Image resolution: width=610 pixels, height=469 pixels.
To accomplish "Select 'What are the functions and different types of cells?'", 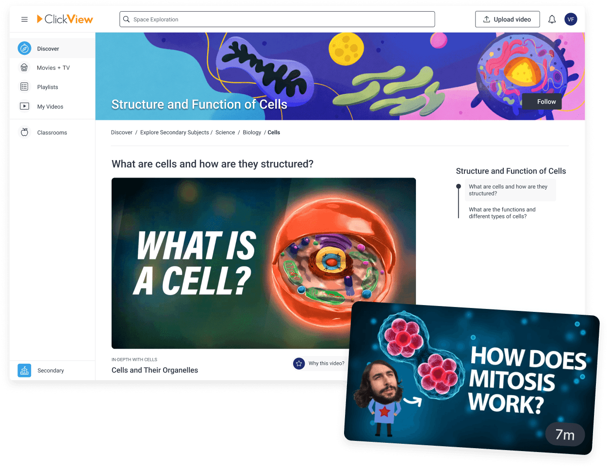I will click(502, 212).
